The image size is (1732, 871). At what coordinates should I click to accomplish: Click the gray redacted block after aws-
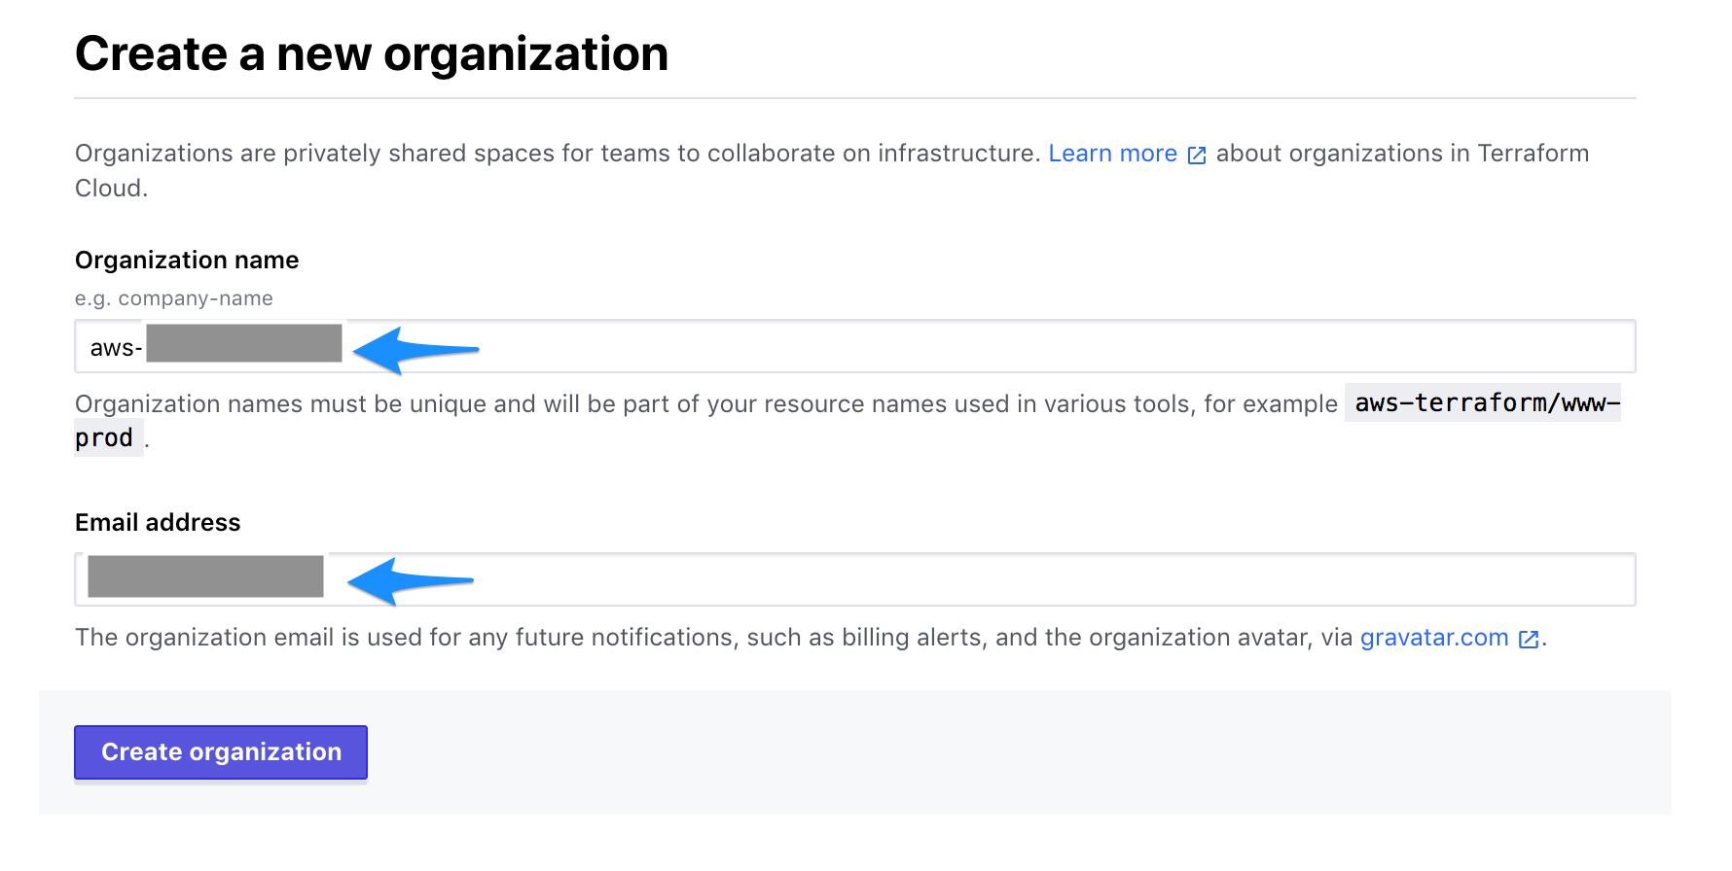244,343
